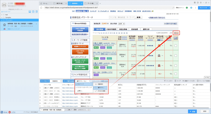This screenshot has width=211, height=114.
Task: Click the green circular icon near login
Action: pyautogui.click(x=187, y=8)
